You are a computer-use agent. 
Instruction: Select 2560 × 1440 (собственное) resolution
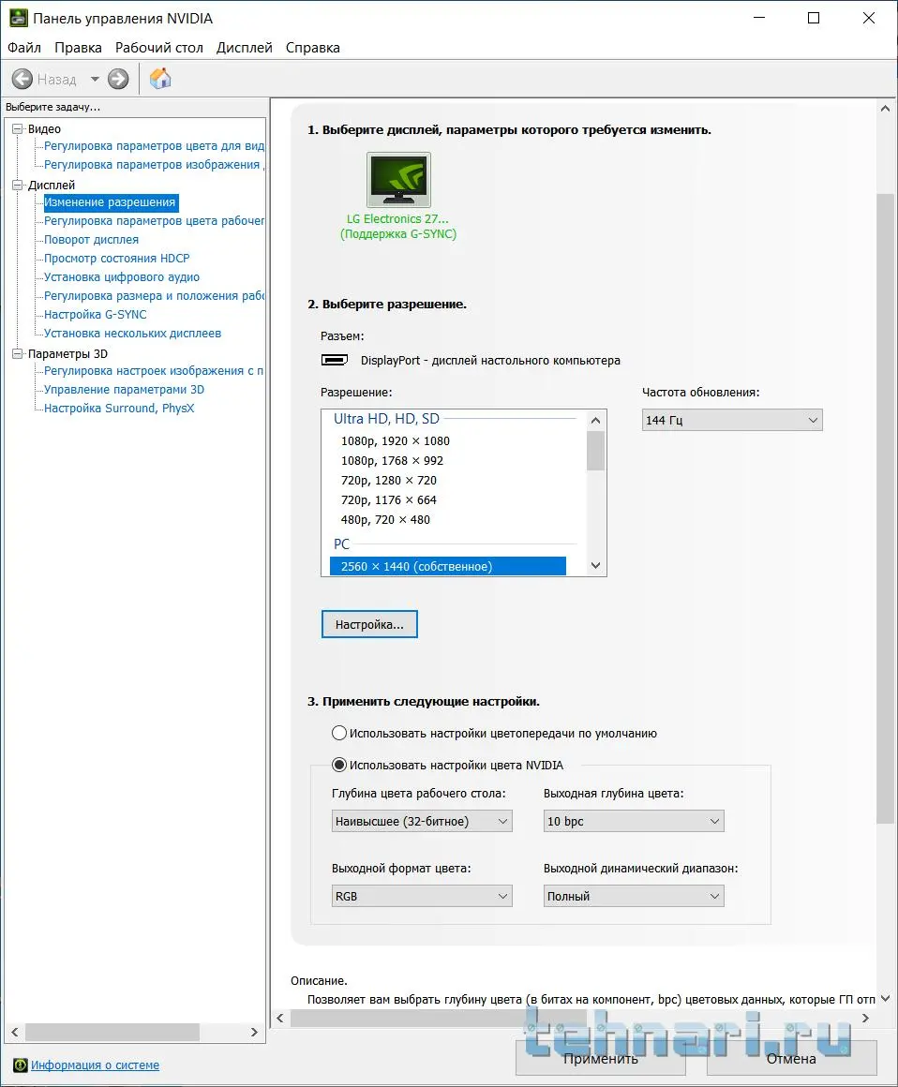pos(448,566)
